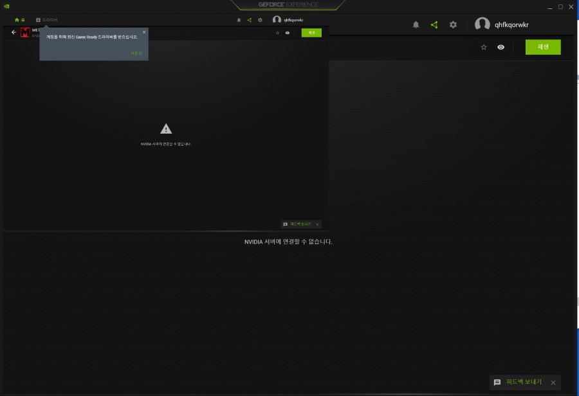Close the Game Ready driver tooltip
Viewport: 579px width, 396px height.
pos(144,32)
